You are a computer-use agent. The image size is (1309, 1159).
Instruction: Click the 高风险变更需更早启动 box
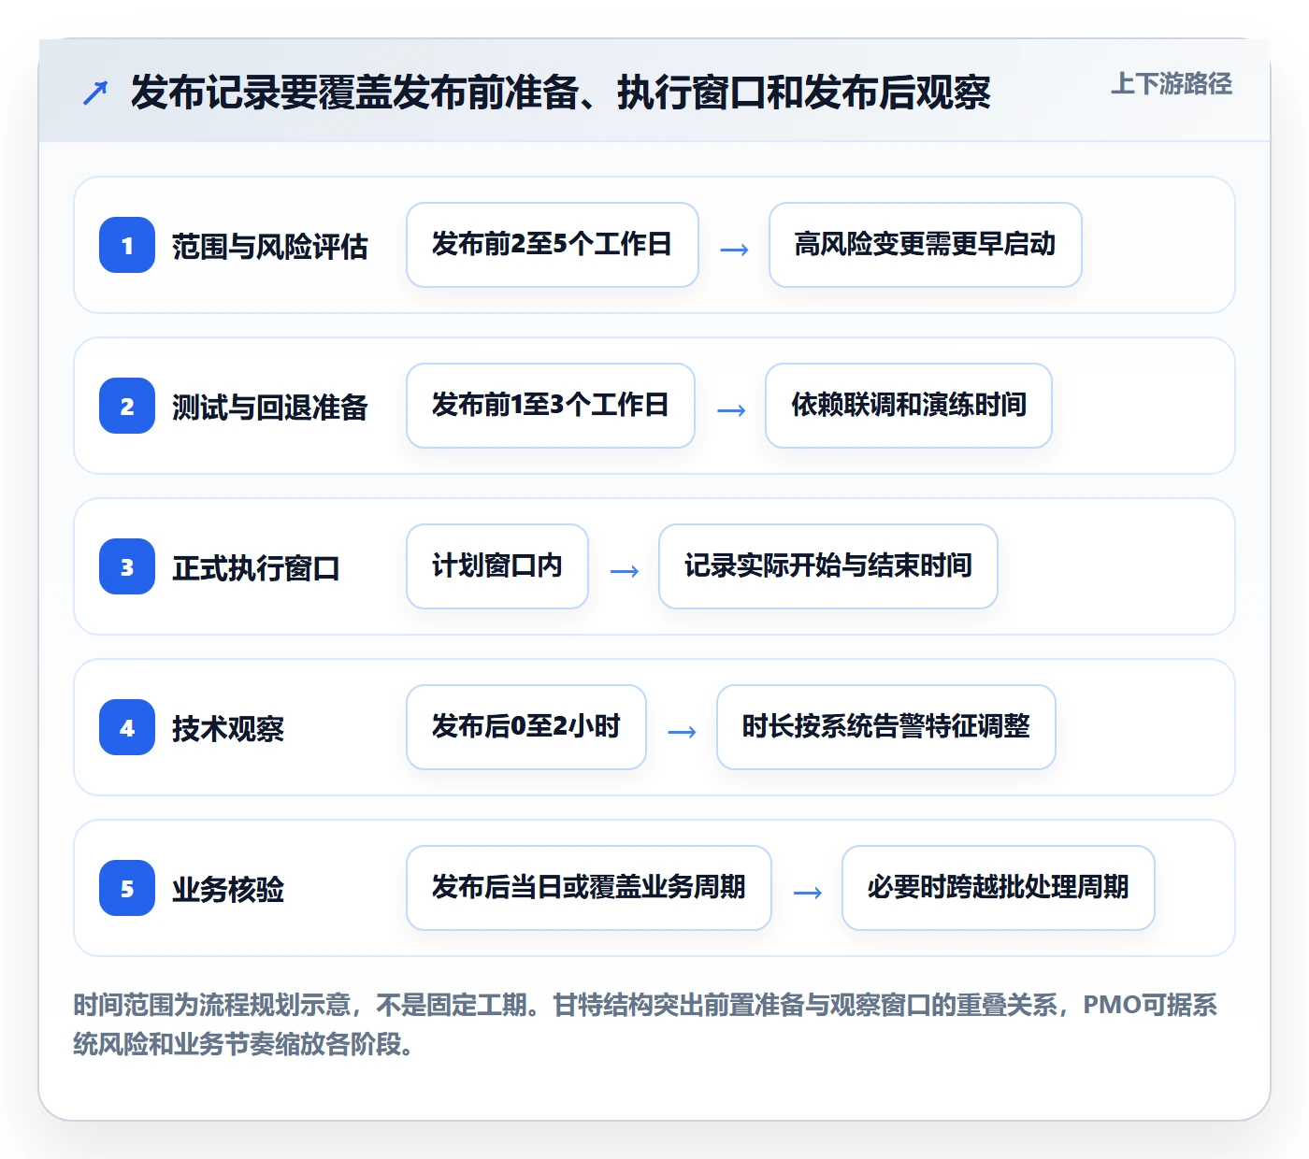(925, 245)
